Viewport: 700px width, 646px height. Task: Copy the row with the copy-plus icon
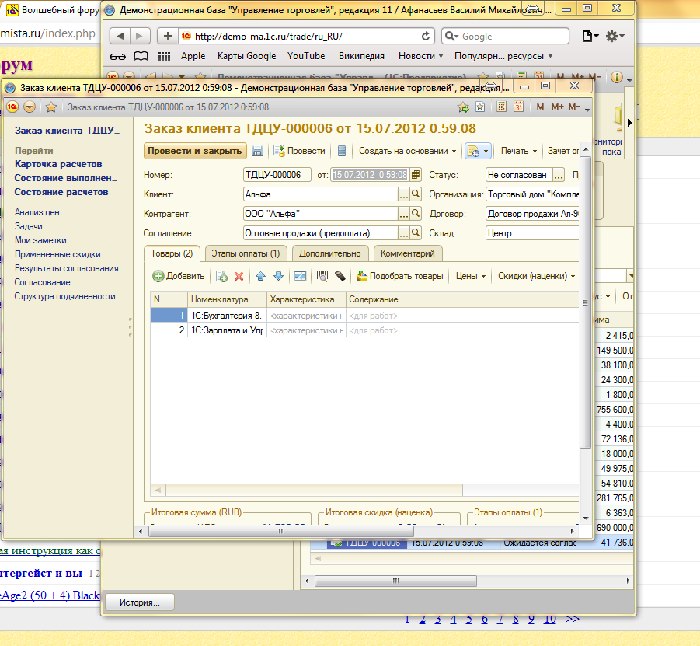[221, 276]
